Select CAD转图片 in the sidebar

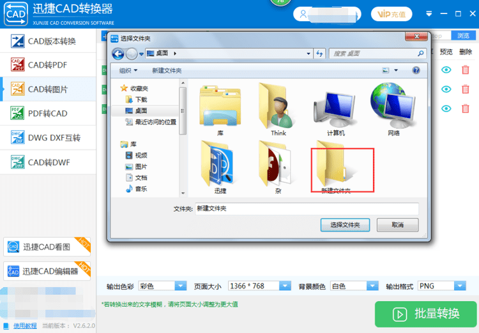48,89
